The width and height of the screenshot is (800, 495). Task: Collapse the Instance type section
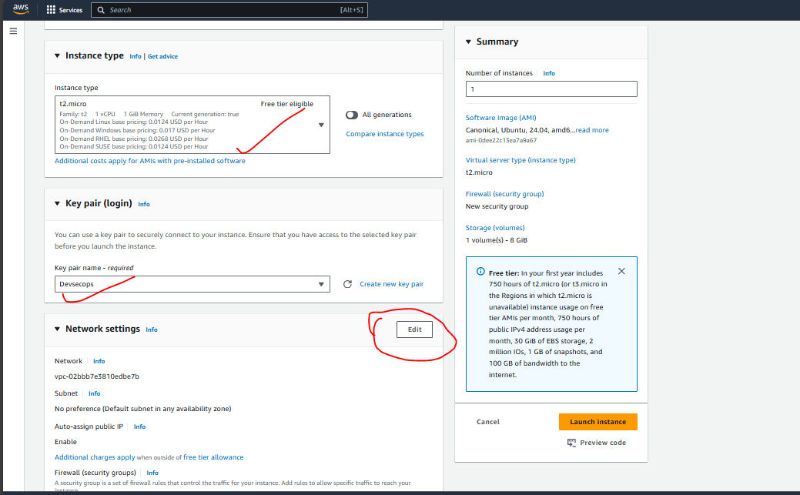pyautogui.click(x=57, y=55)
